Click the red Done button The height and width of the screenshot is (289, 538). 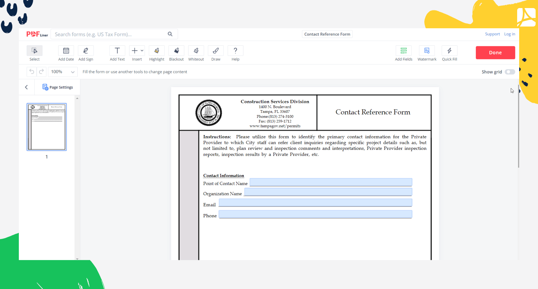tap(495, 53)
